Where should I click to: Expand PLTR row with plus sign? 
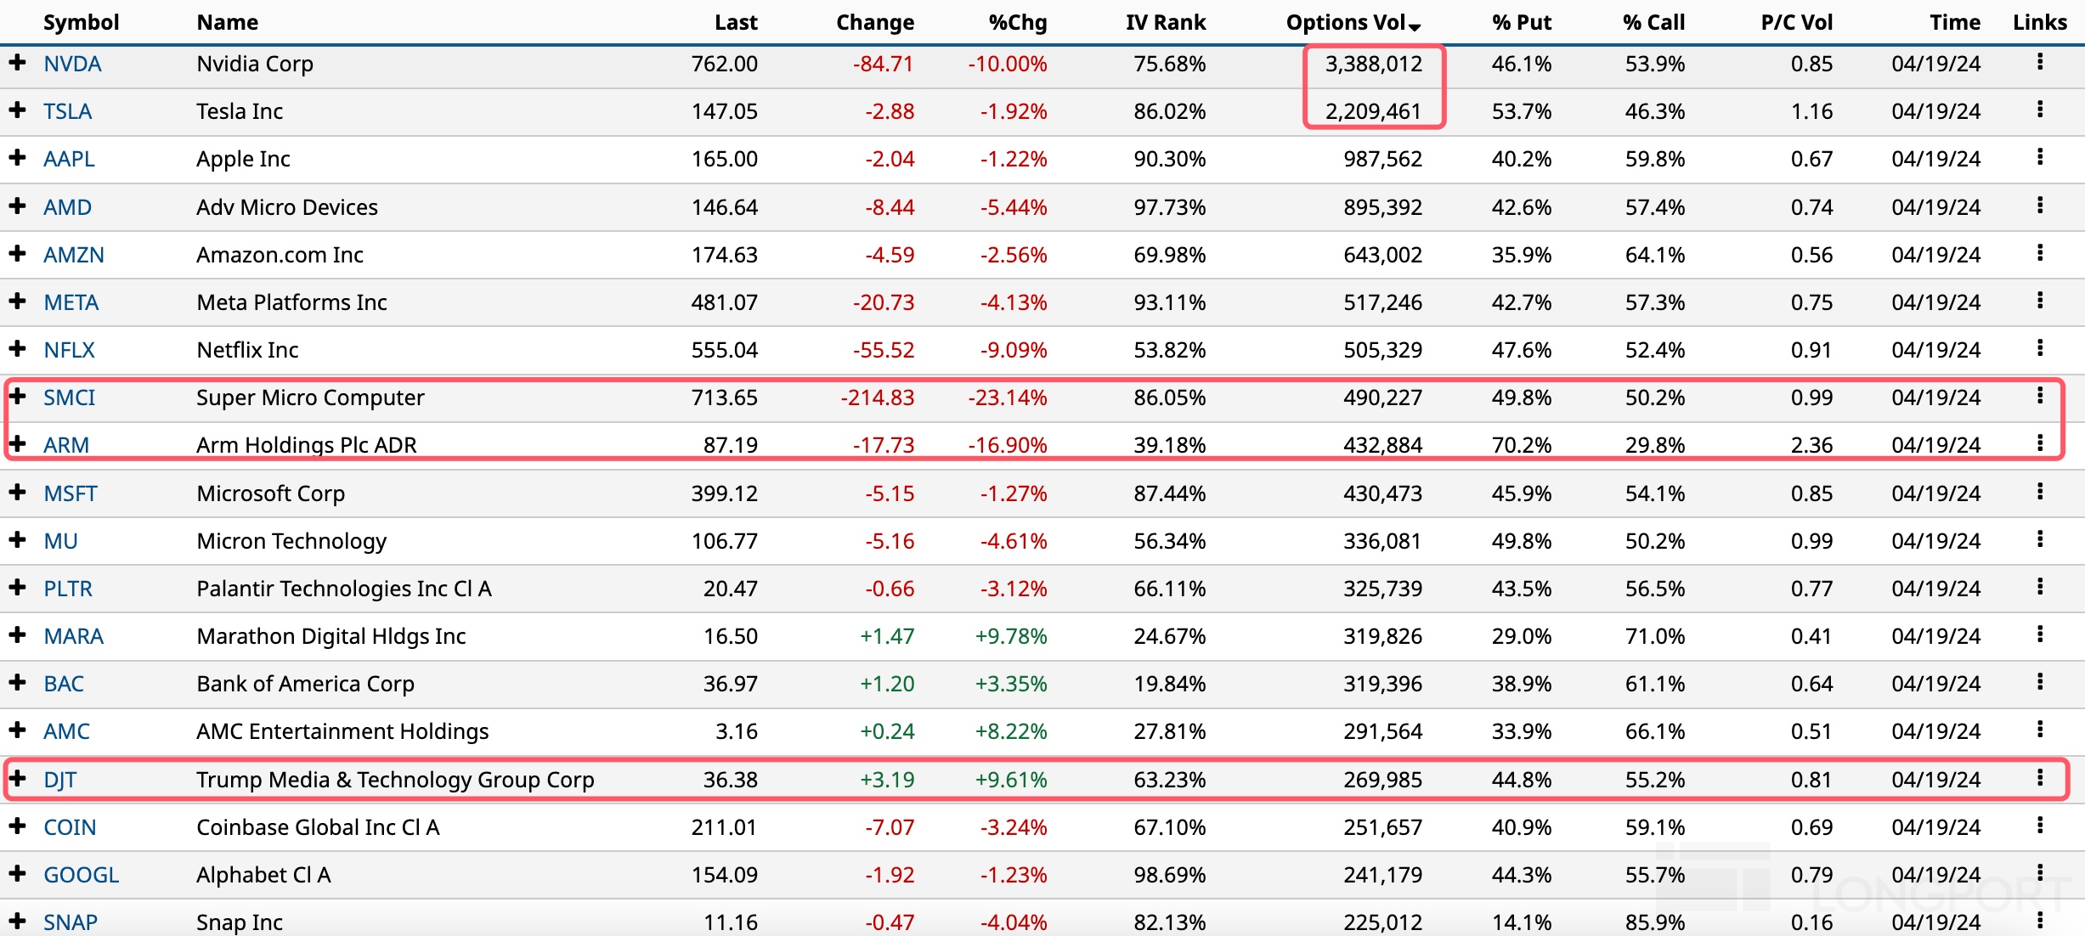click(x=17, y=587)
